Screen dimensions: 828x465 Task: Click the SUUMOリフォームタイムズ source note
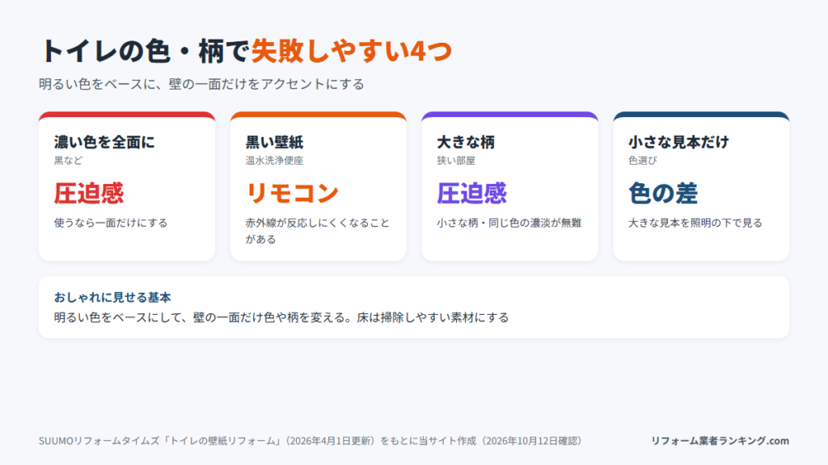click(310, 441)
